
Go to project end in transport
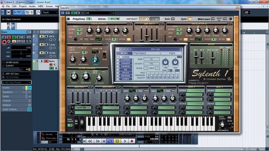[104, 141]
